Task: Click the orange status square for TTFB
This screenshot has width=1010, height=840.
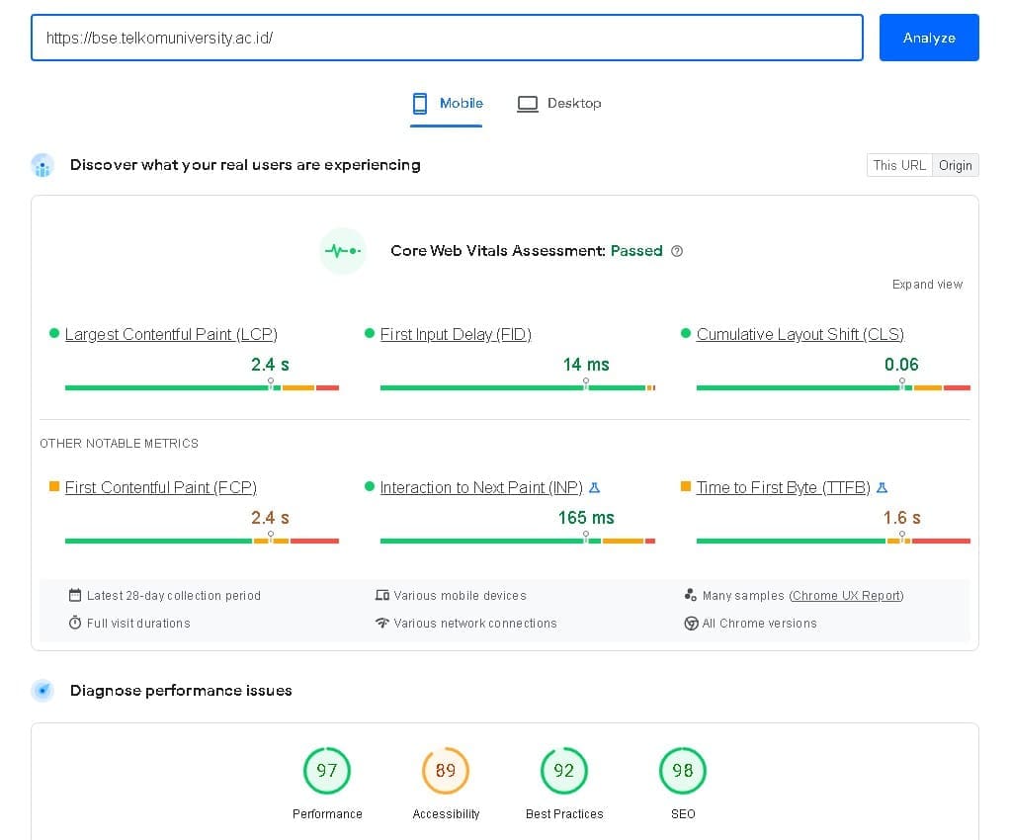Action: coord(686,486)
